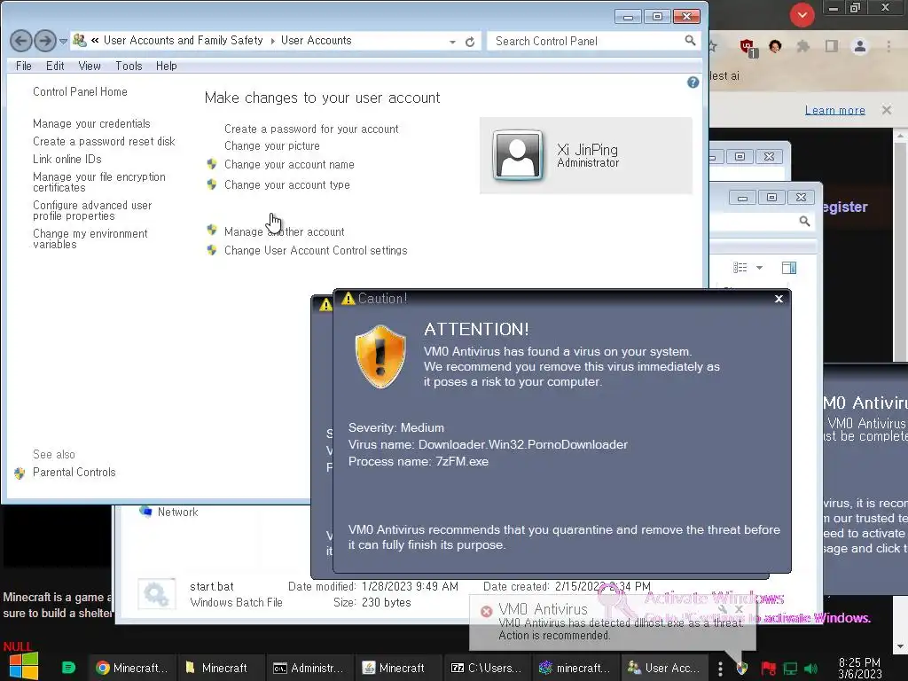Viewport: 908px width, 681px height.
Task: Expand the address bar history dropdown
Action: coord(452,42)
